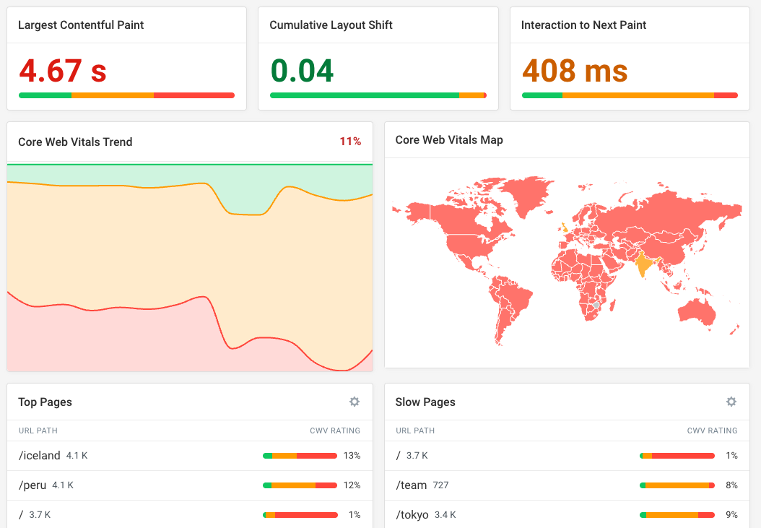Click India on the world map
The image size is (761, 528).
(x=643, y=264)
